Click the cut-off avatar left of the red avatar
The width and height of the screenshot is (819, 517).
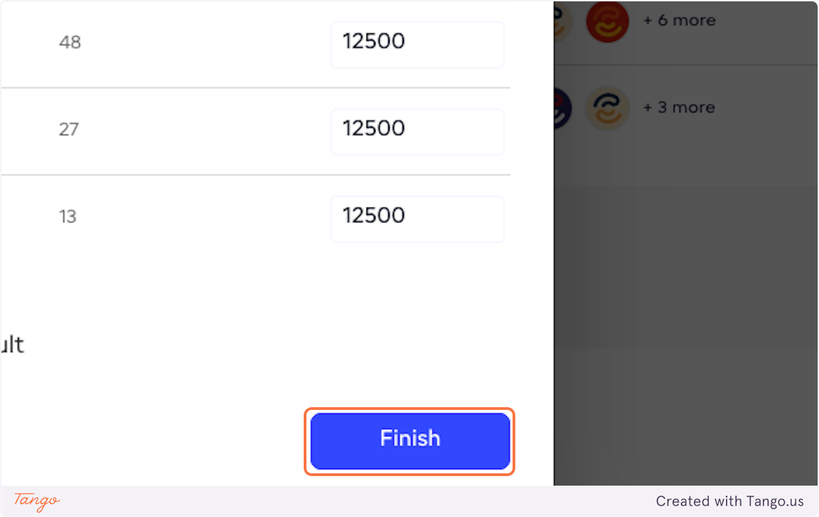pos(561,21)
